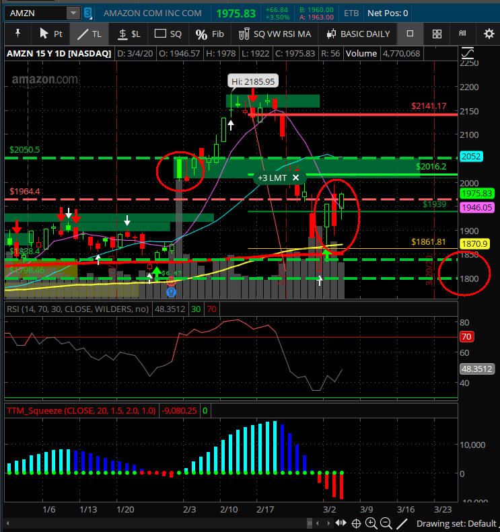Open chart settings gear icon
The image size is (500, 532).
[489, 34]
